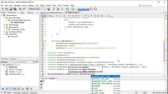Image resolution: width=168 pixels, height=94 pixels.
Task: Click the Navigator filter empty field
Action: (26, 62)
